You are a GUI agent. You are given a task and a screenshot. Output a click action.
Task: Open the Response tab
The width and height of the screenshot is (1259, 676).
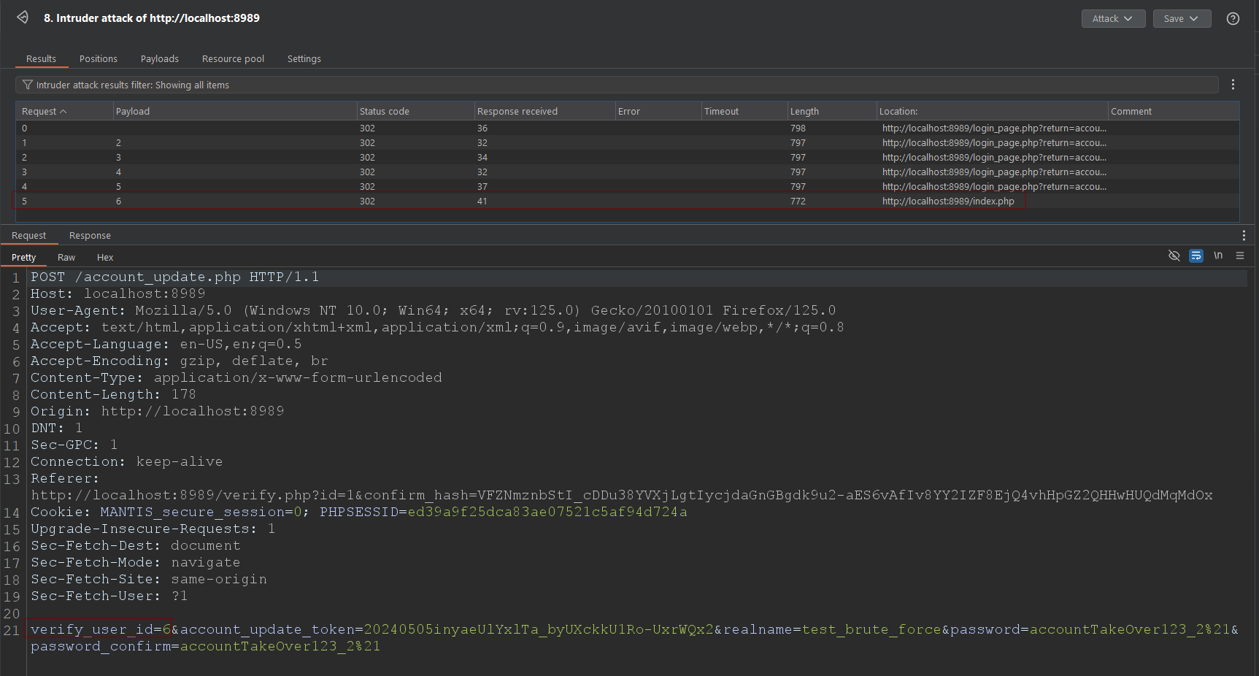(90, 235)
